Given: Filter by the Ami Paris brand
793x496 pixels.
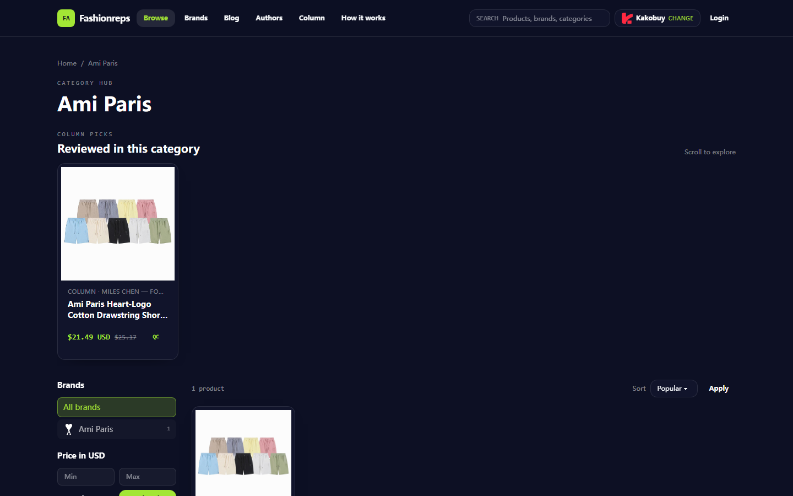Looking at the screenshot, I should 117,429.
